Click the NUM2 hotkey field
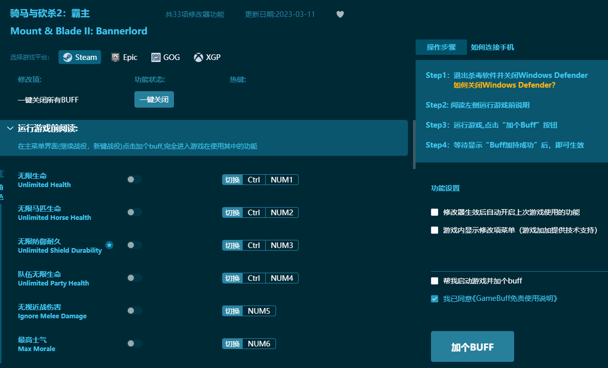Image resolution: width=608 pixels, height=368 pixels. [282, 213]
